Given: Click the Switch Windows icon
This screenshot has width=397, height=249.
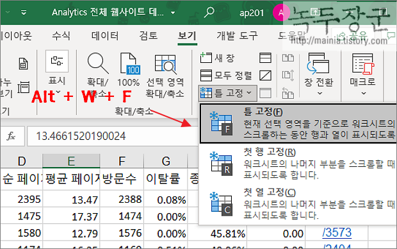Looking at the screenshot, I should (318, 64).
